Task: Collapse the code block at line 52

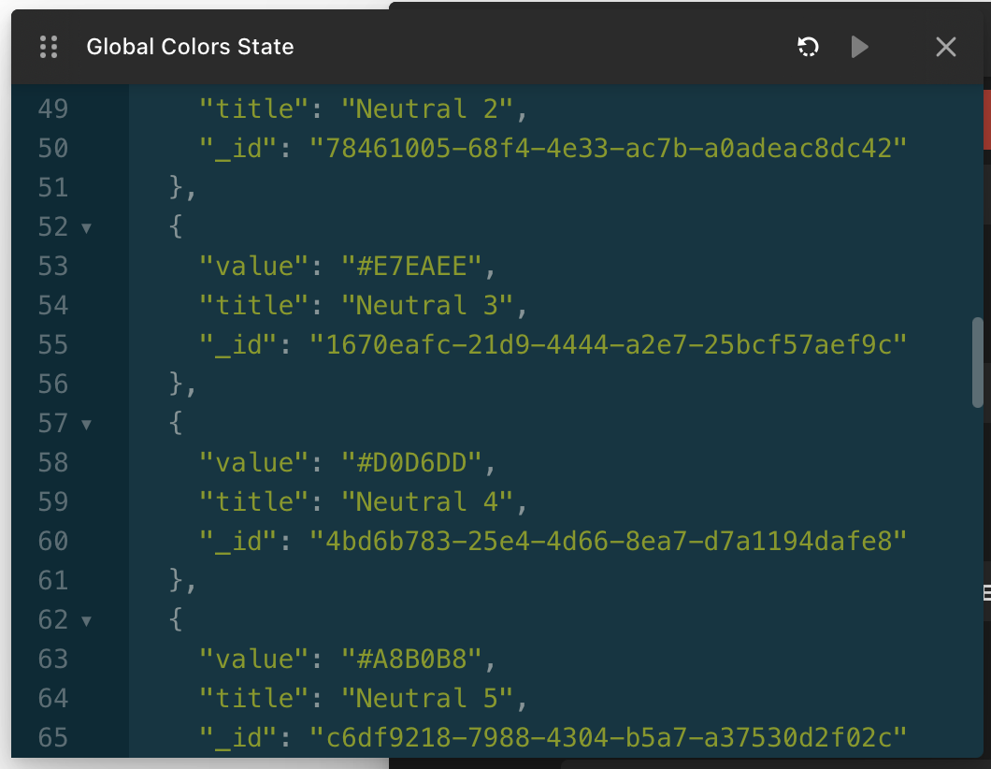Action: click(87, 227)
